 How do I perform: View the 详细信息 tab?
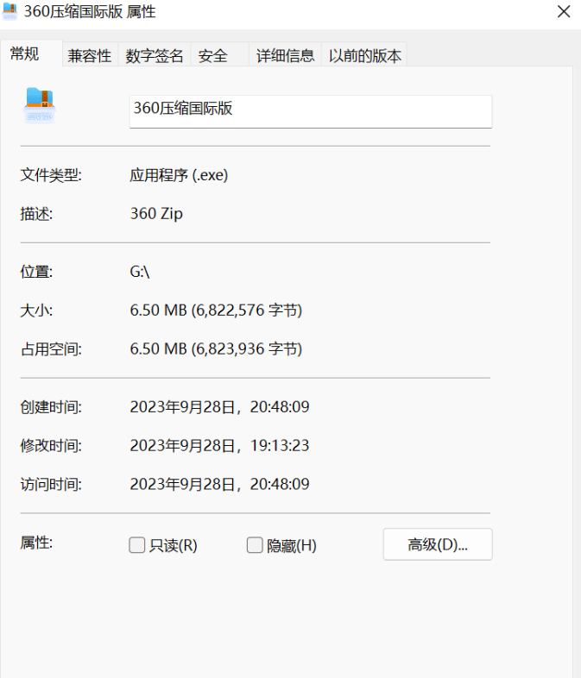[x=285, y=56]
